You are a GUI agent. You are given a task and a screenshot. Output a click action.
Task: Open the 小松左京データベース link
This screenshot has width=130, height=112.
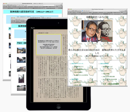point(77,63)
